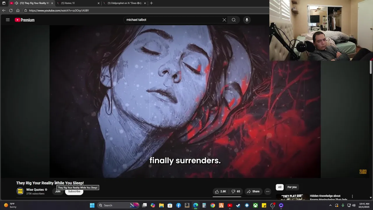
Task: Open the browser home page
Action: (18, 10)
